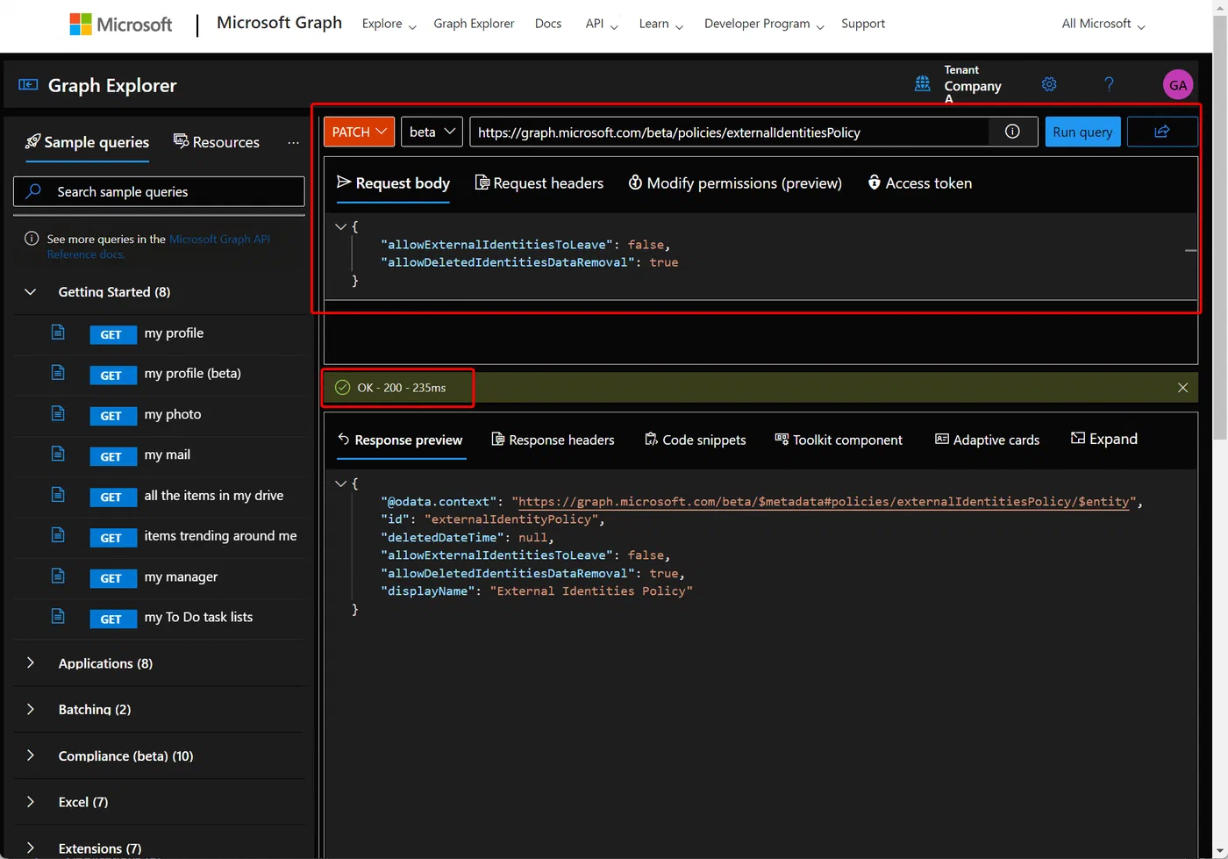Click the document icon beside my manager
The height and width of the screenshot is (859, 1228).
[x=58, y=576]
